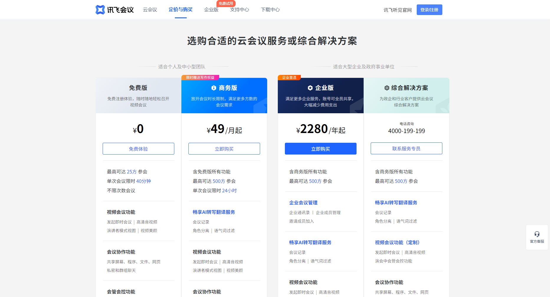Open the 支持中心 nav item
Screen dimensions: 550x297
point(239,10)
